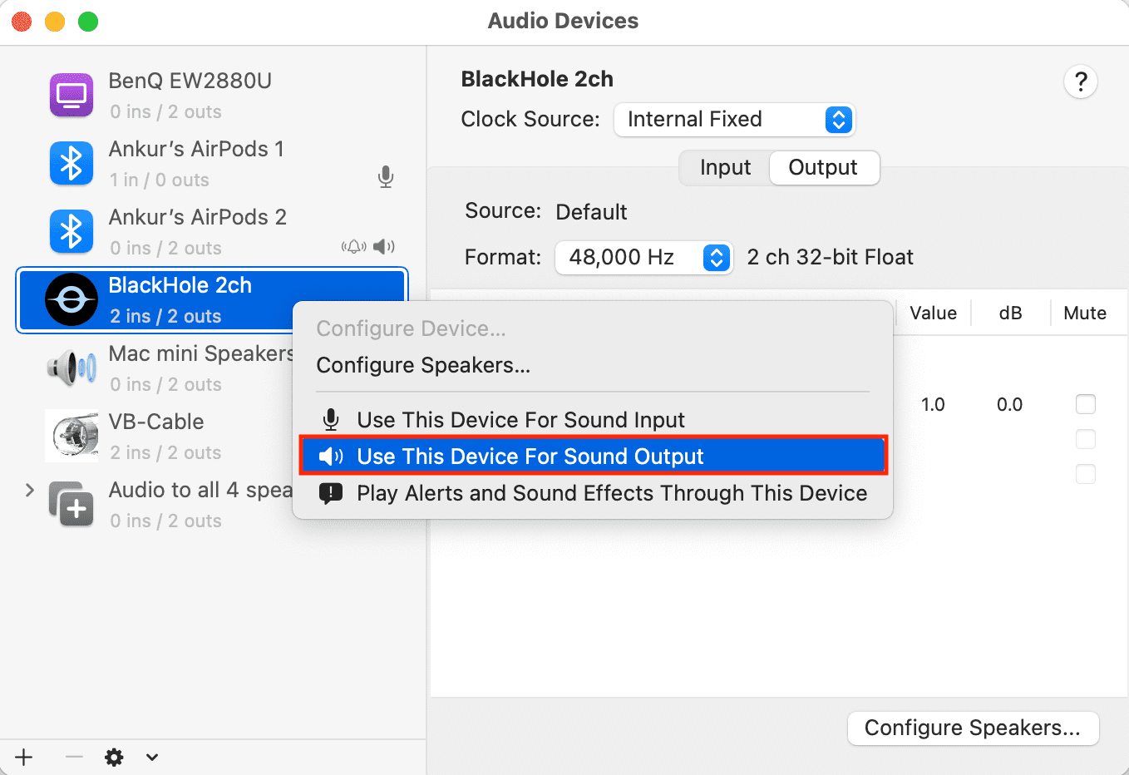The height and width of the screenshot is (775, 1129).
Task: Toggle the first Mute checkbox
Action: (x=1086, y=404)
